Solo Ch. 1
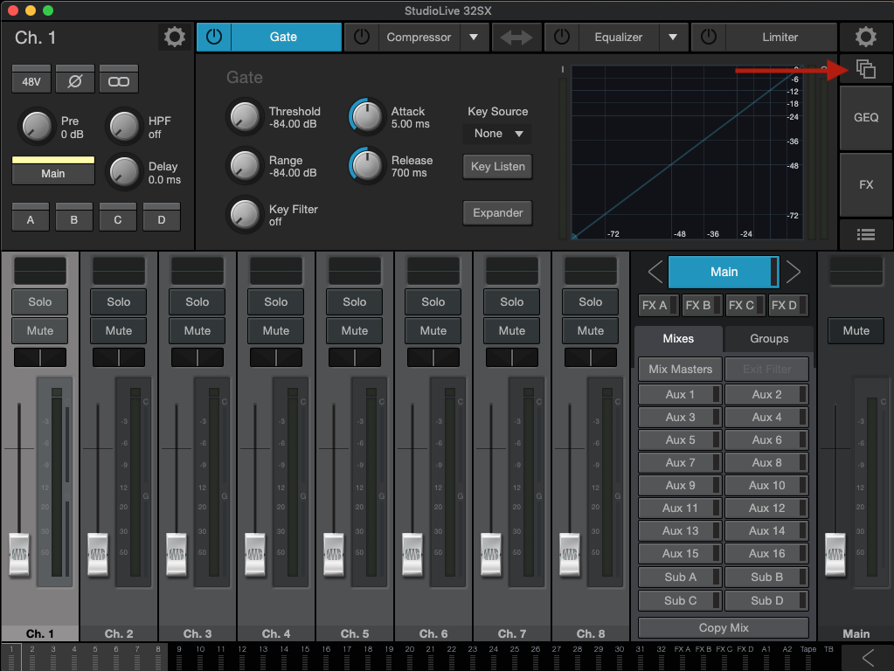894x671 pixels. [x=40, y=302]
